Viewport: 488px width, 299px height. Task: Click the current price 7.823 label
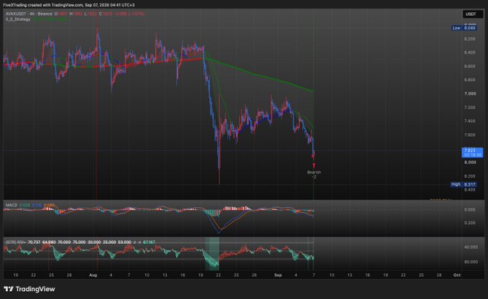coord(472,153)
